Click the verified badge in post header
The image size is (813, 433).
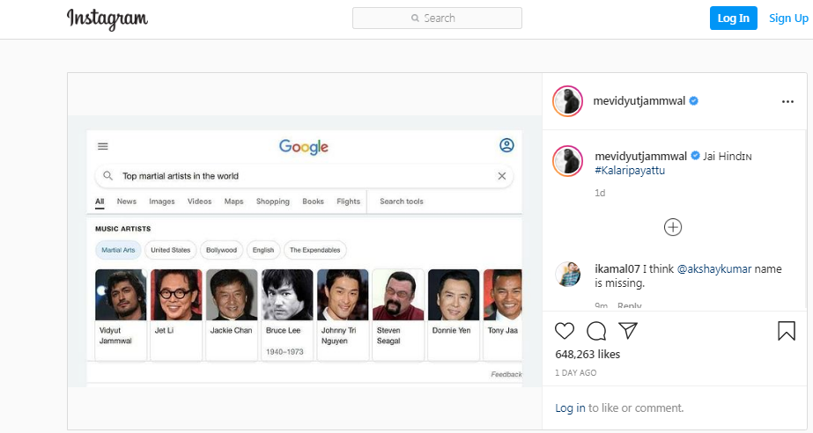click(694, 101)
